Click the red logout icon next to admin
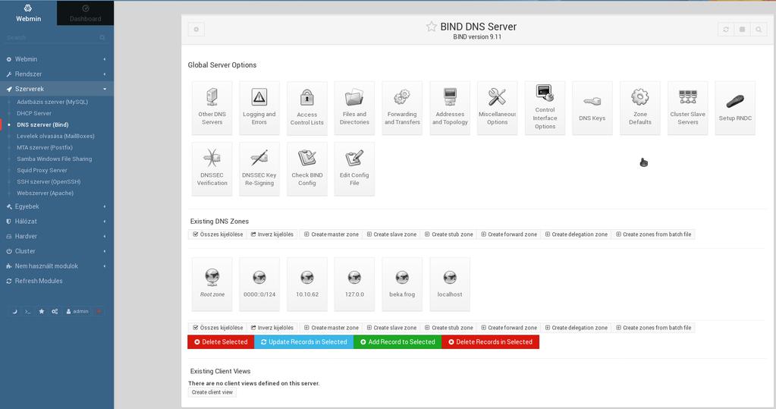The height and width of the screenshot is (409, 776). coord(99,311)
